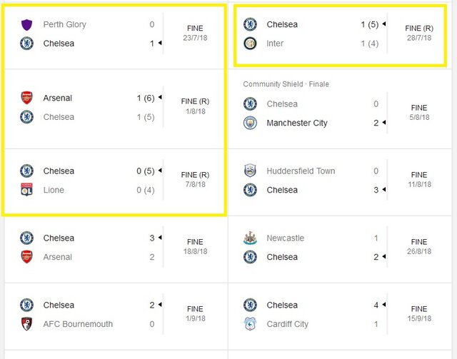Click the FINE 26/8/18 status of Newcastle match

click(x=419, y=246)
